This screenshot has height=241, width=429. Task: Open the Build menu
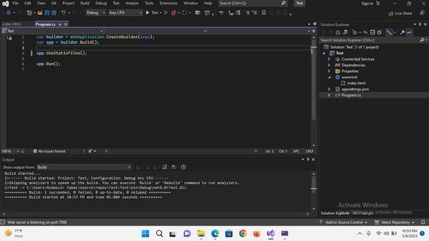pyautogui.click(x=85, y=3)
